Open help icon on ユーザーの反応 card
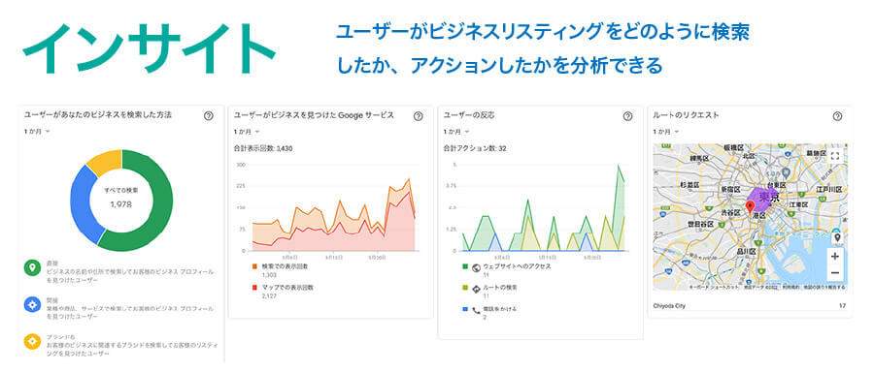The image size is (874, 372). 627,116
